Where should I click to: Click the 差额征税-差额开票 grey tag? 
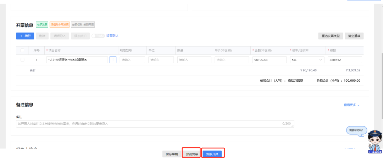[x=83, y=25]
